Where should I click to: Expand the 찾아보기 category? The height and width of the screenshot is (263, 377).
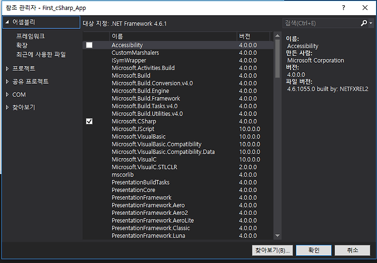[7, 107]
